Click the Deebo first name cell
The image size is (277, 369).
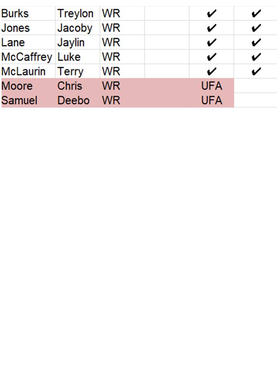click(73, 100)
